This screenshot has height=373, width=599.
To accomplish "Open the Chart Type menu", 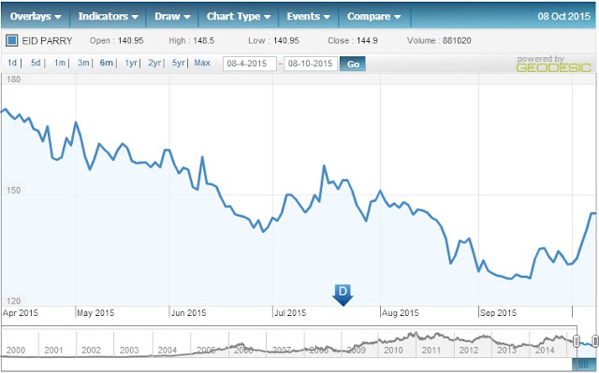I will [239, 17].
